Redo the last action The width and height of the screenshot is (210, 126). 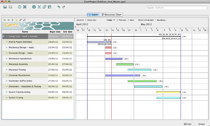(x=64, y=7)
